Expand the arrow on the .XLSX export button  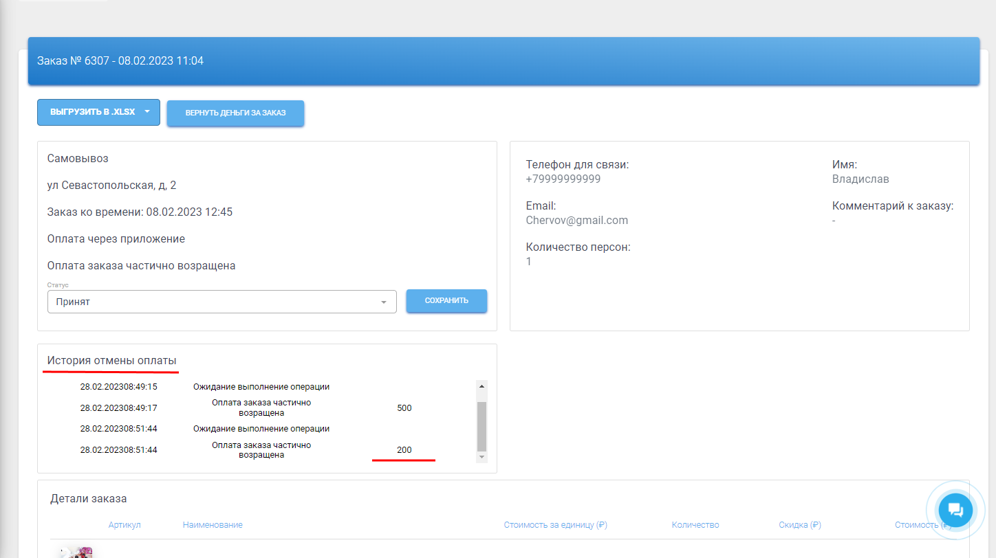(147, 112)
